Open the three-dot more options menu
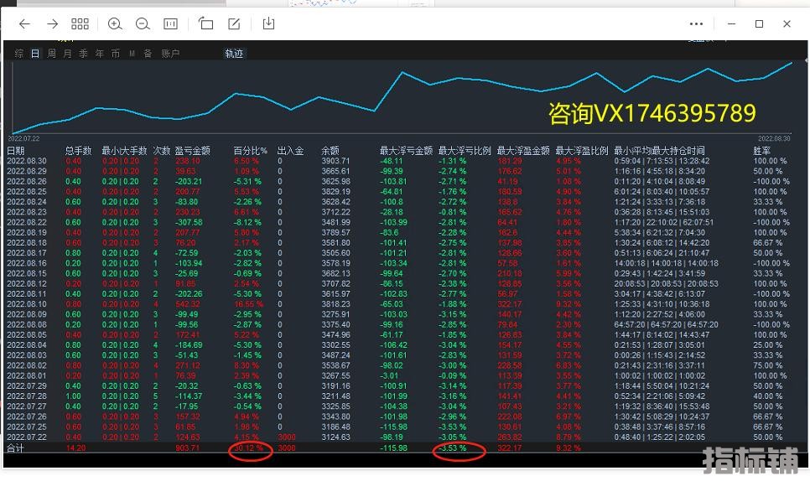The width and height of the screenshot is (810, 481). 696,23
